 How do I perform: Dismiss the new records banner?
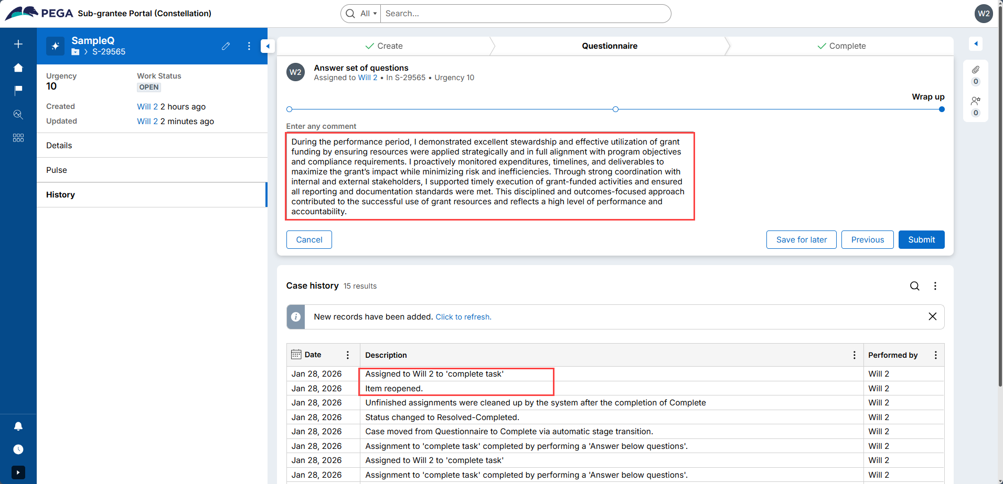point(932,316)
